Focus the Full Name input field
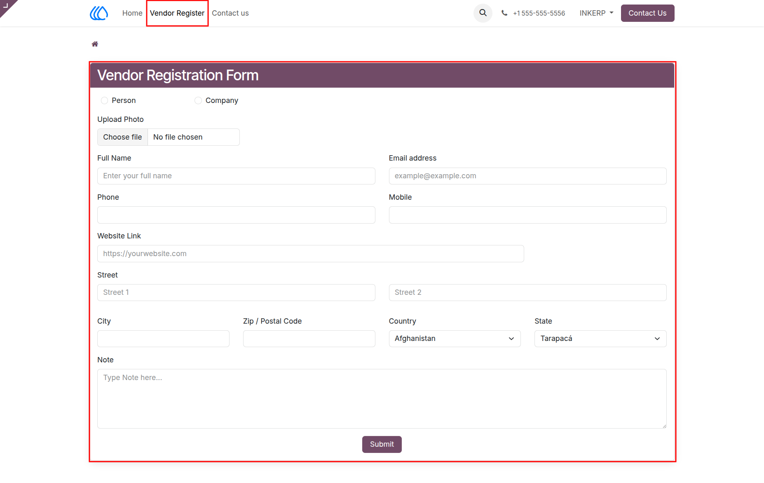This screenshot has width=764, height=483. coord(236,176)
